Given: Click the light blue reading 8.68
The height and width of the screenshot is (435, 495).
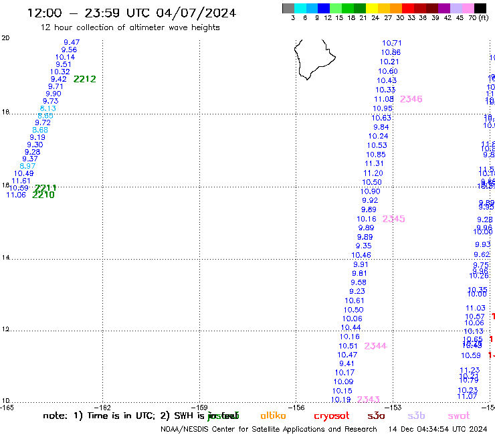Looking at the screenshot, I should 40,130.
